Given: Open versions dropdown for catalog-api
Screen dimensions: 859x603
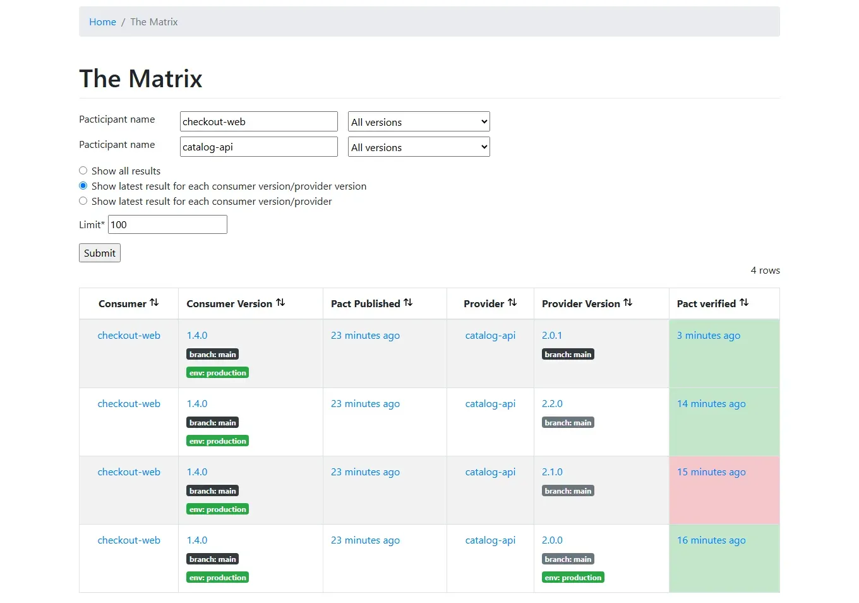Looking at the screenshot, I should 419,147.
